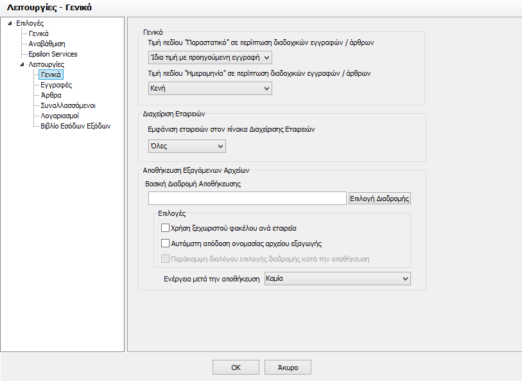Image resolution: width=522 pixels, height=381 pixels.
Task: Open the Παραστατικό field value dropdown
Action: coord(210,58)
